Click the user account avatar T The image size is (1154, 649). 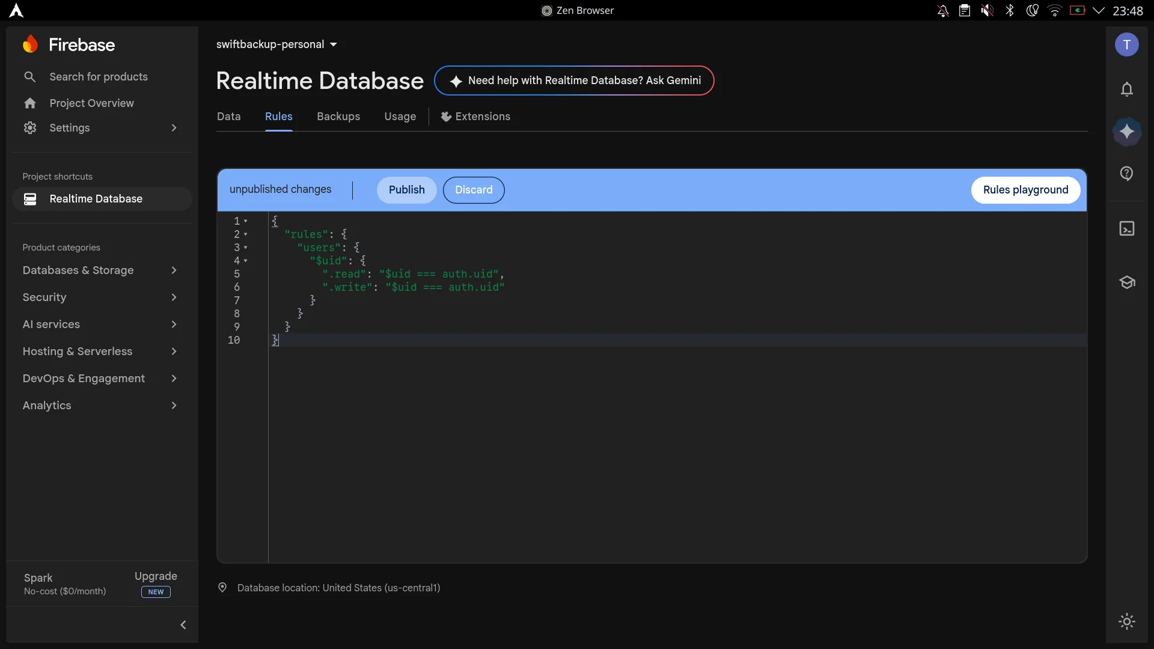[x=1127, y=44]
